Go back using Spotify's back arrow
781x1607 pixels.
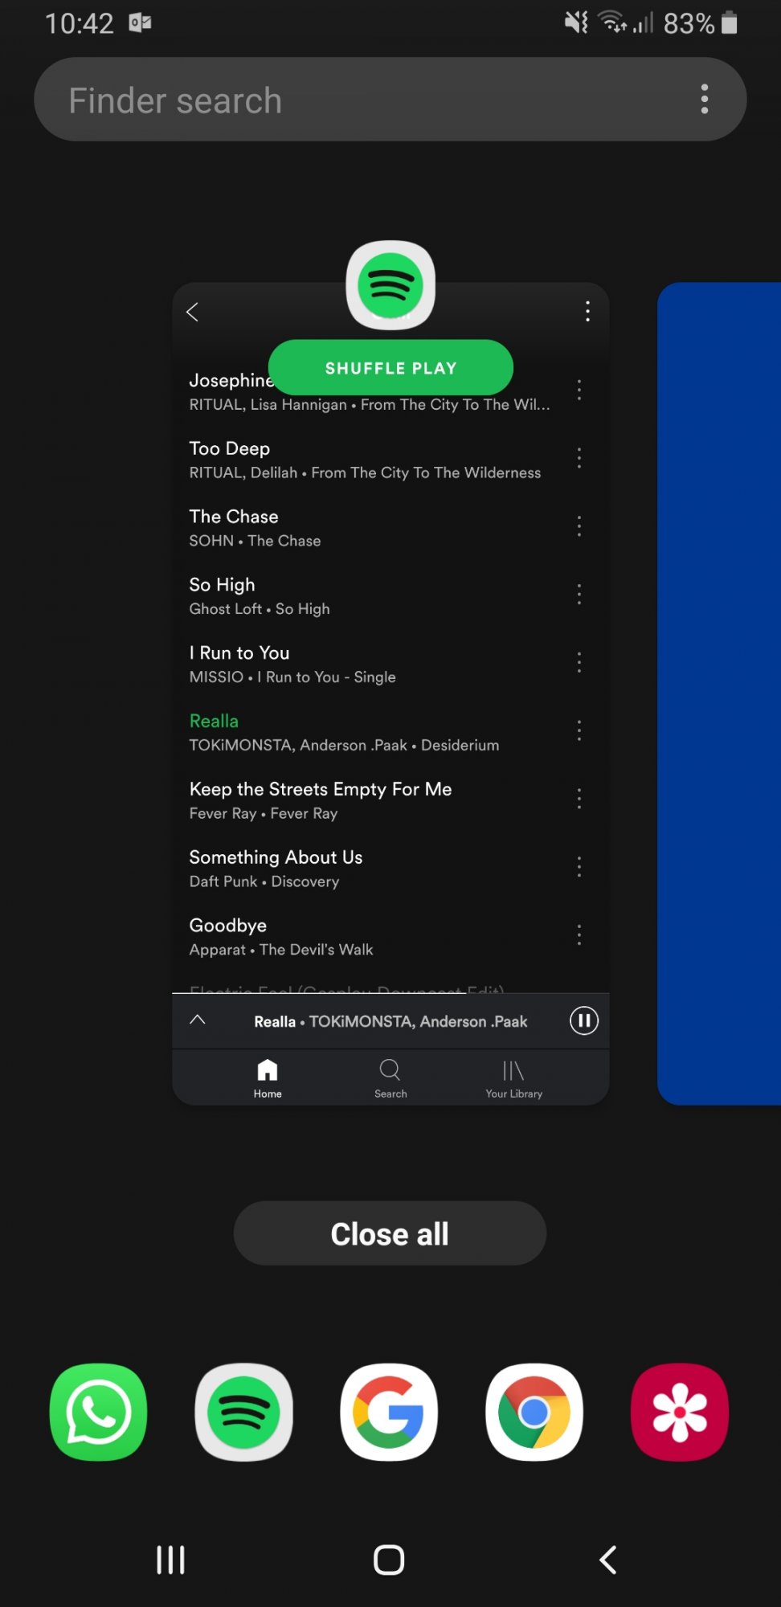coord(192,312)
